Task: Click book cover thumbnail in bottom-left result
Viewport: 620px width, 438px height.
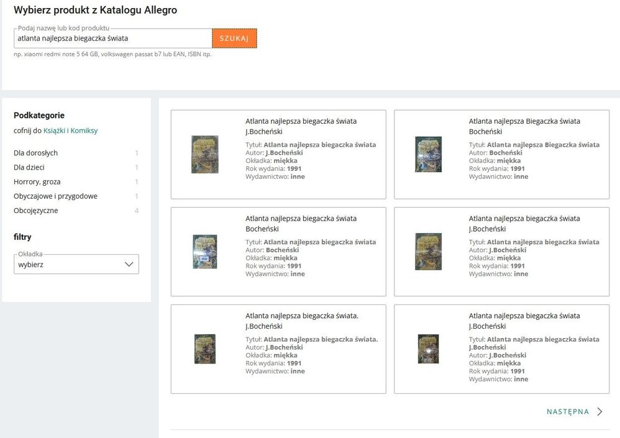Action: point(205,349)
